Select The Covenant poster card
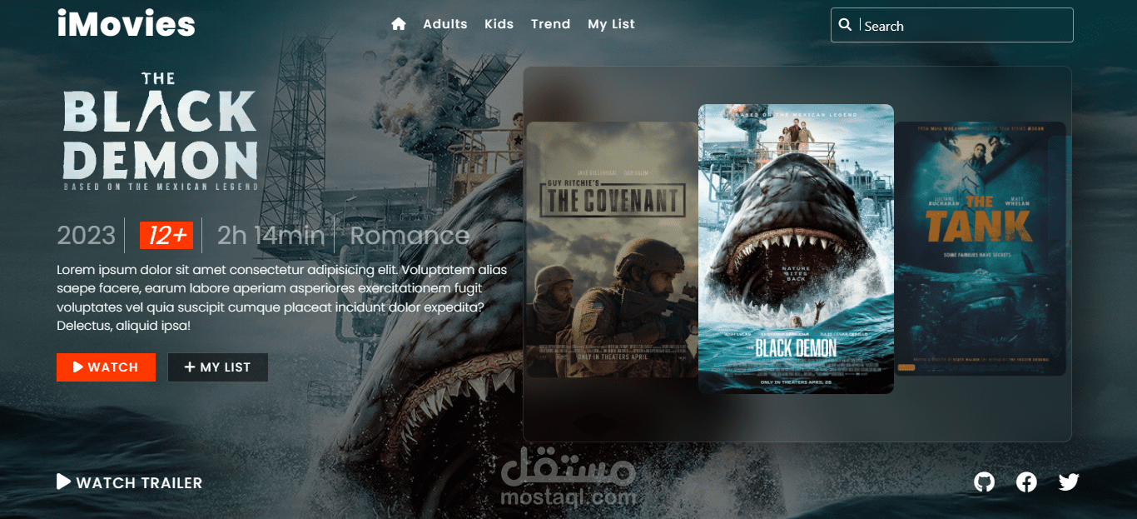This screenshot has width=1137, height=519. (613, 250)
